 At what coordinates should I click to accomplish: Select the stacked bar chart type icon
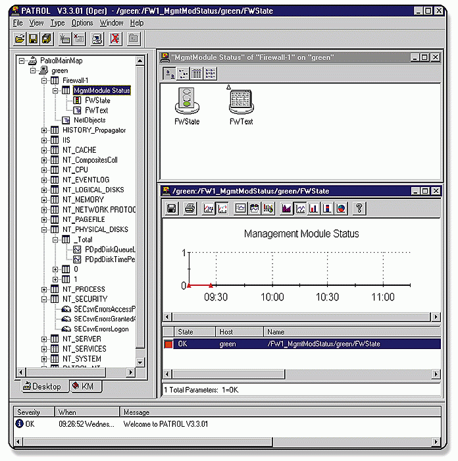point(327,209)
